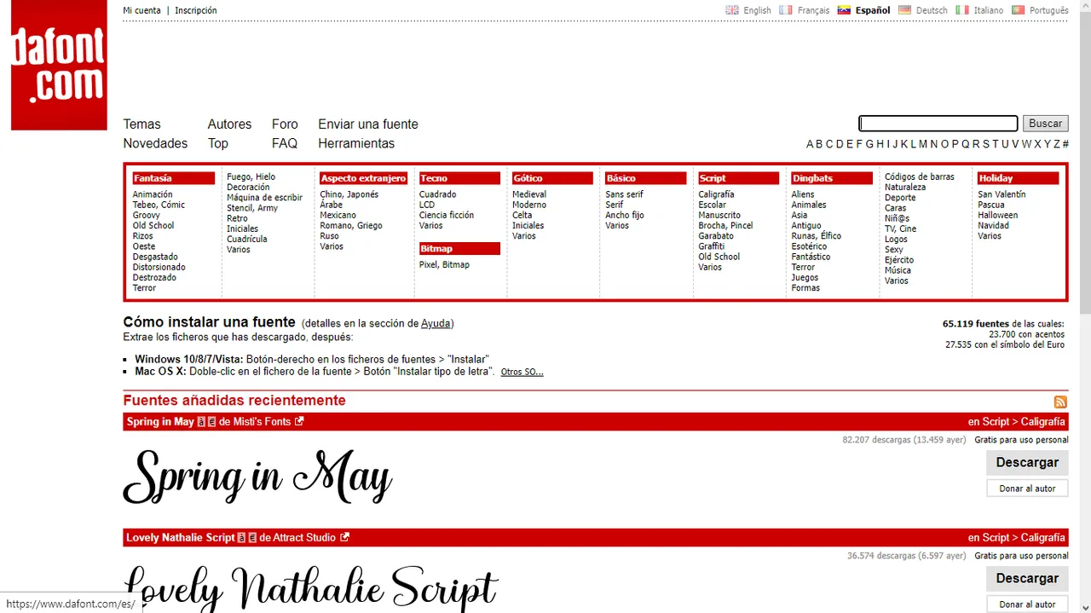Viewport: 1091px width, 613px height.
Task: Open the Gótico category header
Action: [x=552, y=178]
